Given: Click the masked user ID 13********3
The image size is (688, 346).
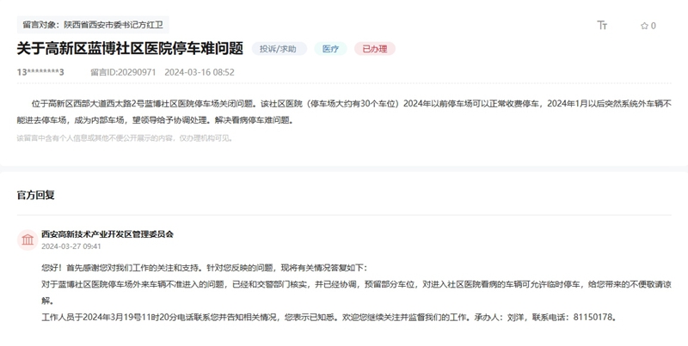Looking at the screenshot, I should 40,72.
